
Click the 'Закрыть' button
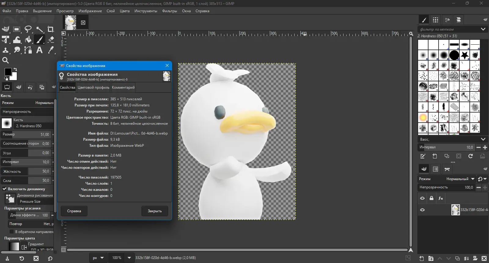[155, 211]
